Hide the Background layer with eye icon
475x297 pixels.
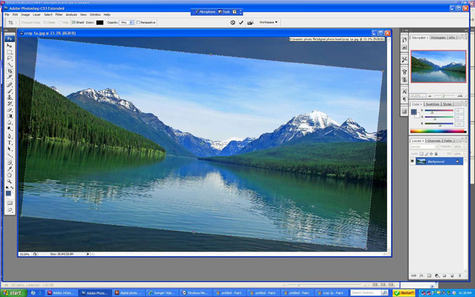pyautogui.click(x=412, y=161)
